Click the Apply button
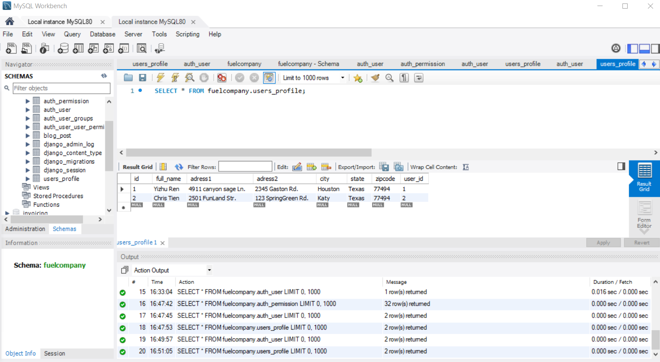 click(x=603, y=242)
